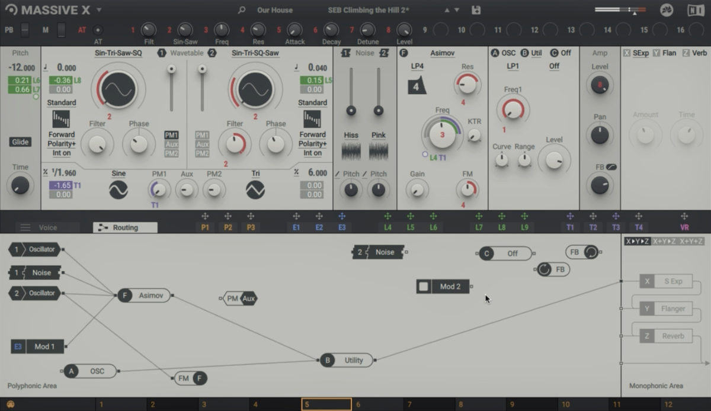
Task: Click the Tri waveform icon below Tri label
Action: pyautogui.click(x=255, y=190)
